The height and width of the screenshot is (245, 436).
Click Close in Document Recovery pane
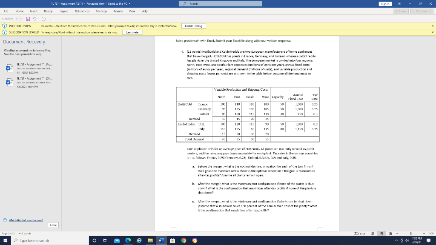point(52,225)
